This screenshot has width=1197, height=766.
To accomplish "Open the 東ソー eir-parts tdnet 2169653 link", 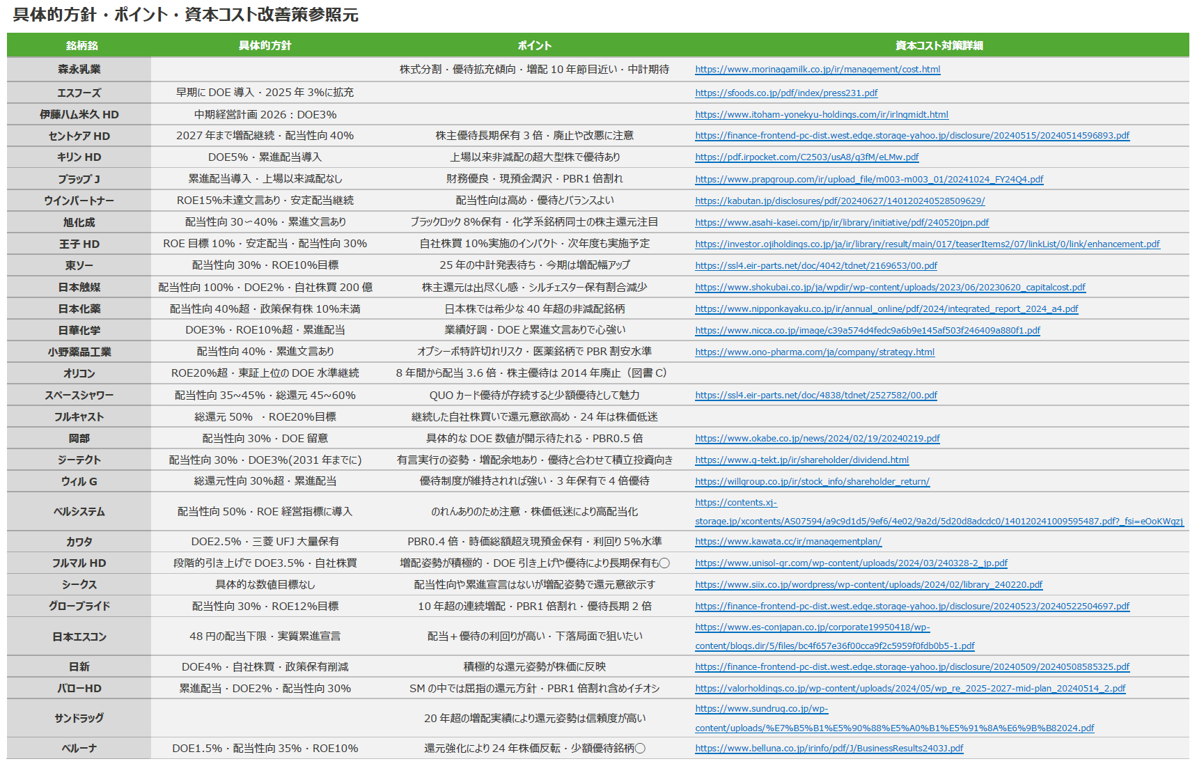I will coord(816,266).
